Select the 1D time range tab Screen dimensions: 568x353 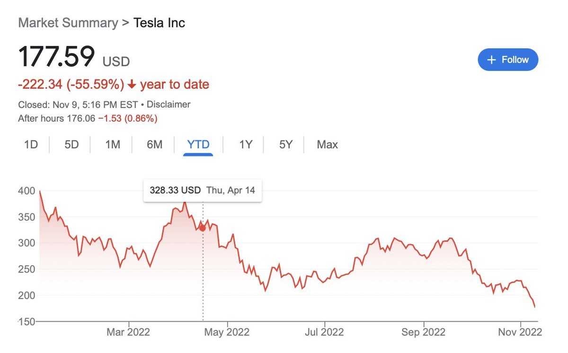click(31, 144)
